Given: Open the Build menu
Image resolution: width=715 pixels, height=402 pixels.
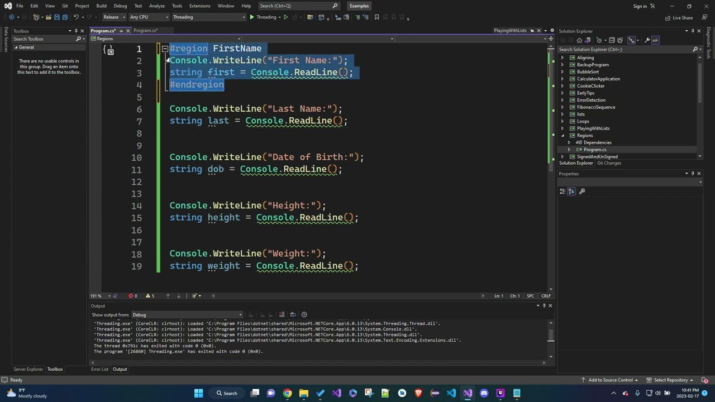Looking at the screenshot, I should (x=101, y=6).
